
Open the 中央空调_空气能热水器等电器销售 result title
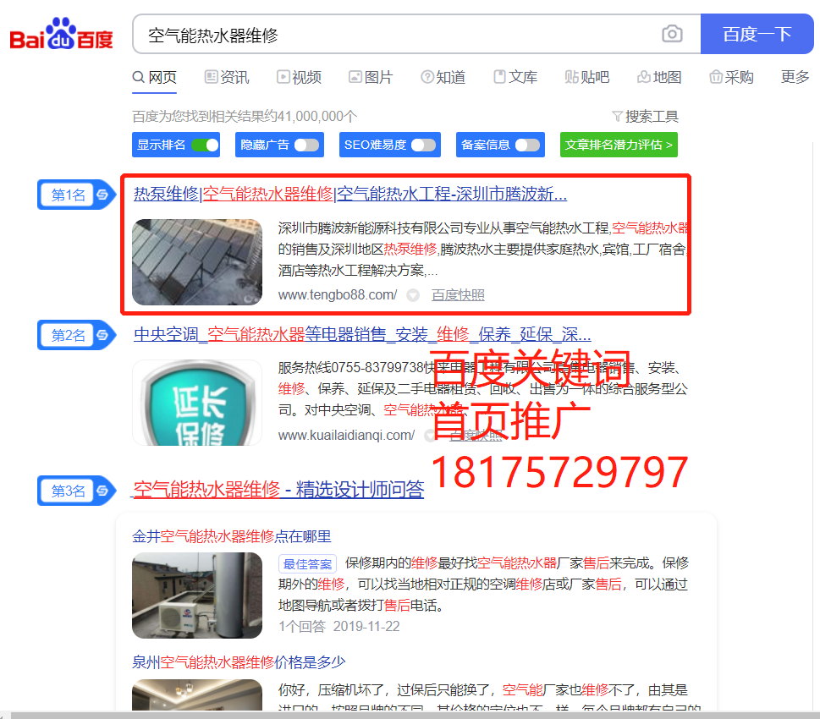362,334
